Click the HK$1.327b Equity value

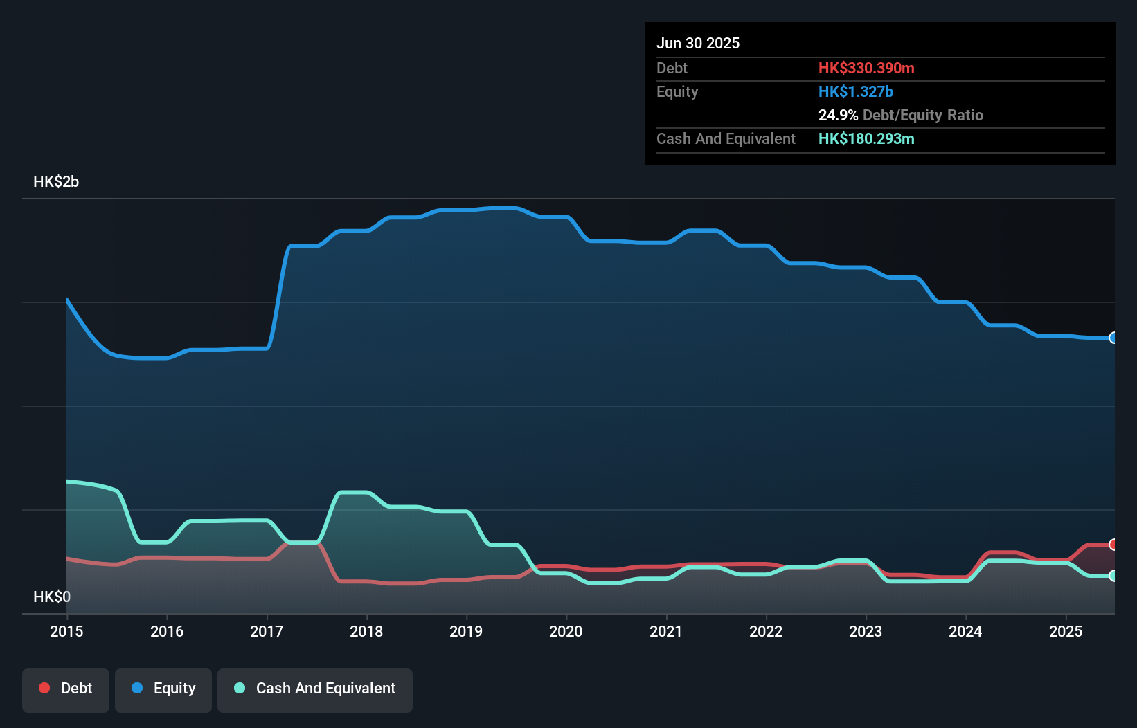point(856,91)
